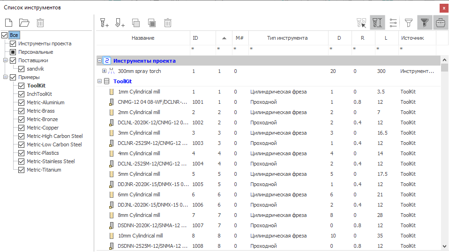Image resolution: width=449 pixels, height=252 pixels.
Task: Click the toolbox icon in the toolbar
Action: [440, 22]
